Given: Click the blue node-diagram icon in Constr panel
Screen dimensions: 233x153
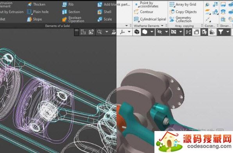Looking at the screenshot, I should pos(215,4).
